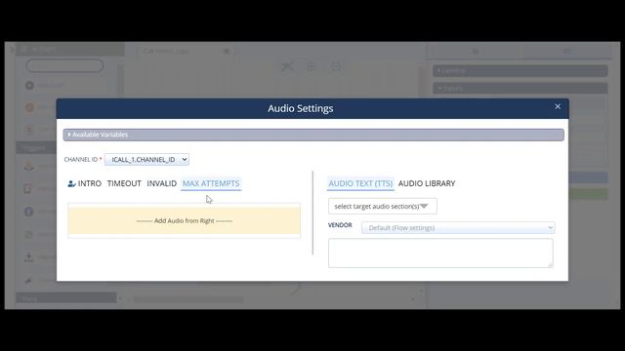Click the Audio Settings title text
Screen dimensions: 625x351
point(301,108)
